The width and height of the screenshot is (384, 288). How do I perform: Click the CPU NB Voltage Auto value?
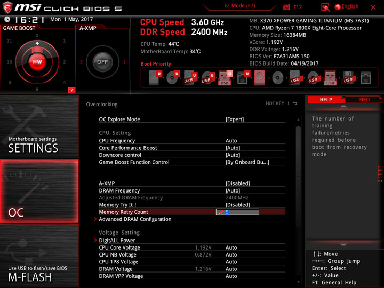click(x=231, y=254)
